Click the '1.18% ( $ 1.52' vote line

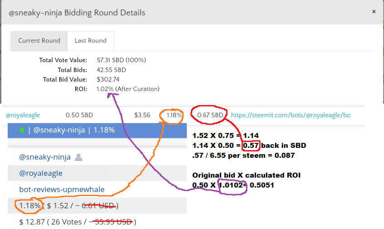(x=69, y=206)
